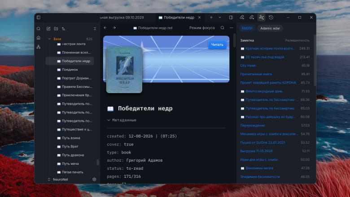The image size is (350, 197).
Task: Change sort order in file explorer
Action: coord(64,29)
